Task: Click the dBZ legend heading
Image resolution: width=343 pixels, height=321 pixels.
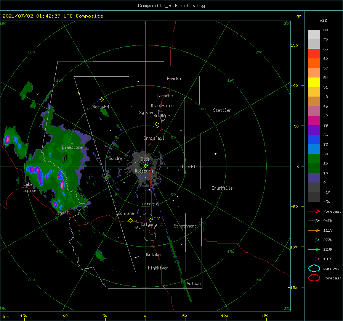Action: tap(323, 20)
